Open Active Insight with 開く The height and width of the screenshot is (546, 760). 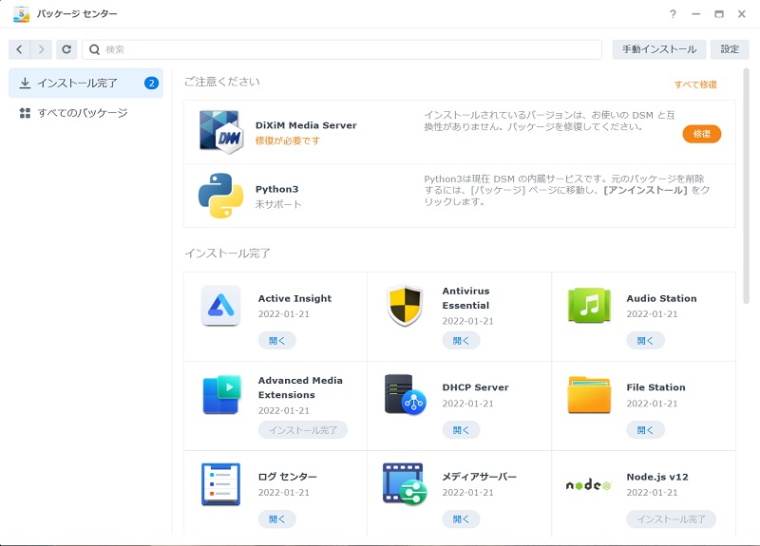(x=276, y=341)
